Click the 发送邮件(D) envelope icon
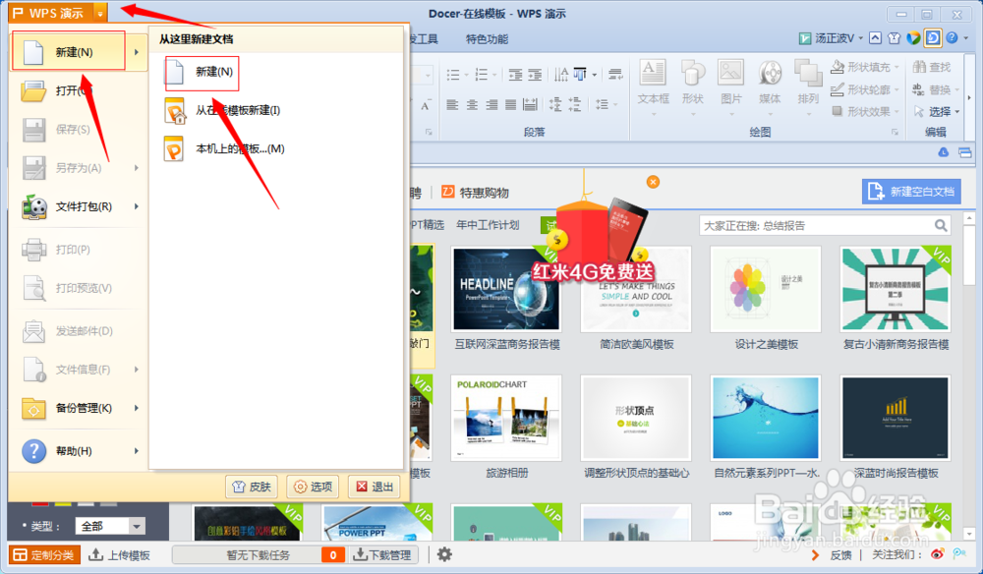Viewport: 983px width, 574px height. (x=33, y=331)
